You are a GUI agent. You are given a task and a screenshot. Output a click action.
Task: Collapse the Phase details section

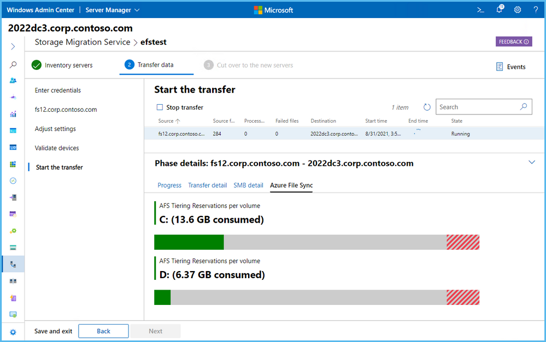pyautogui.click(x=532, y=162)
